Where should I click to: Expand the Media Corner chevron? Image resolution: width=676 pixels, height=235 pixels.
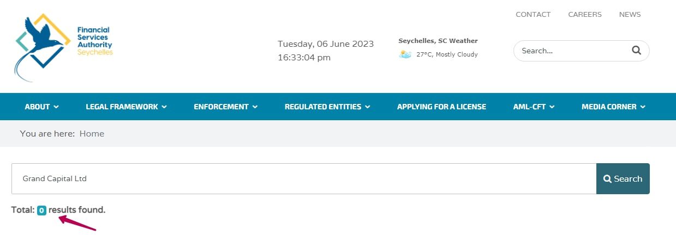point(643,107)
